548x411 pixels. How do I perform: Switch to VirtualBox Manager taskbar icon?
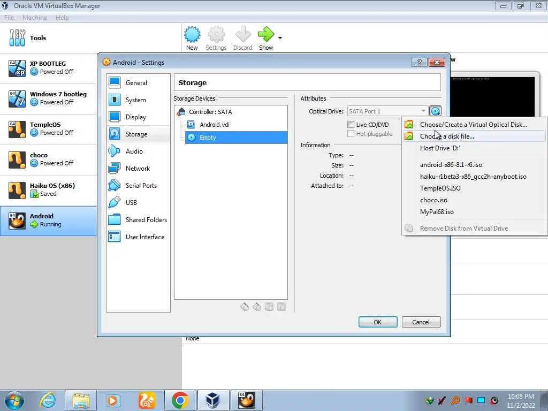click(x=213, y=400)
